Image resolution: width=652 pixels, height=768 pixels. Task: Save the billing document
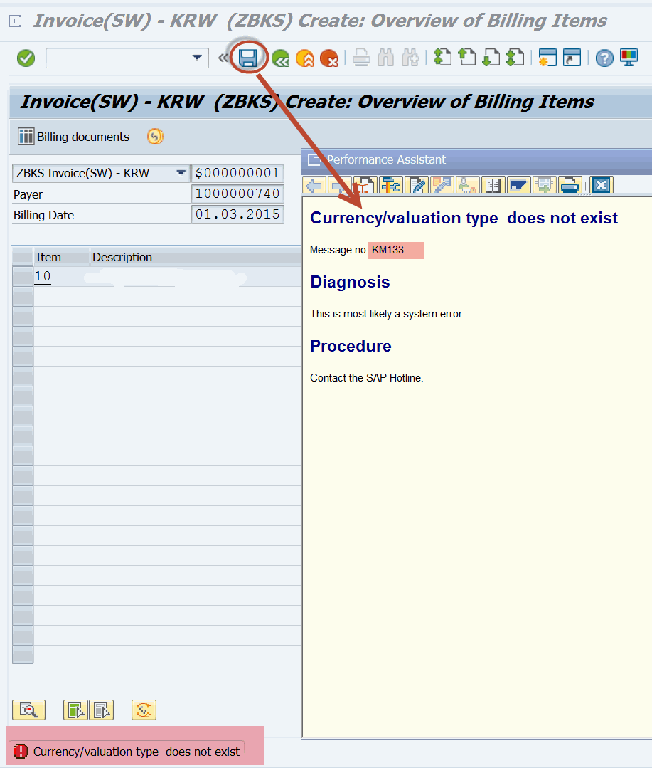pyautogui.click(x=248, y=58)
